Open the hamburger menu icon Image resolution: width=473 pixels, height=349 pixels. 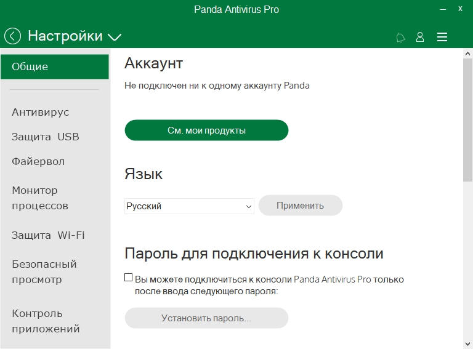coord(442,37)
